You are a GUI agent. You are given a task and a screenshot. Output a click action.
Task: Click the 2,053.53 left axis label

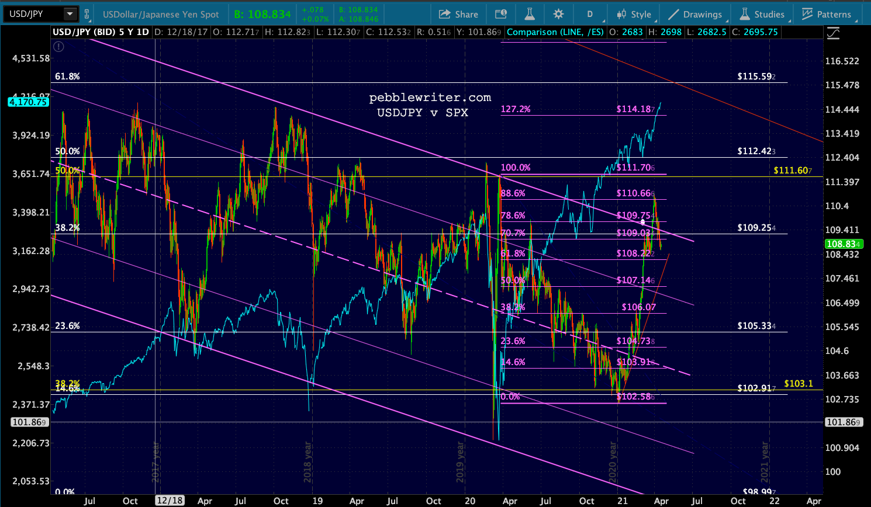(31, 481)
